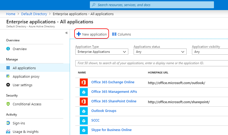The image size is (228, 135).
Task: Click Skype for Business Online cube icon
Action: (x=84, y=130)
